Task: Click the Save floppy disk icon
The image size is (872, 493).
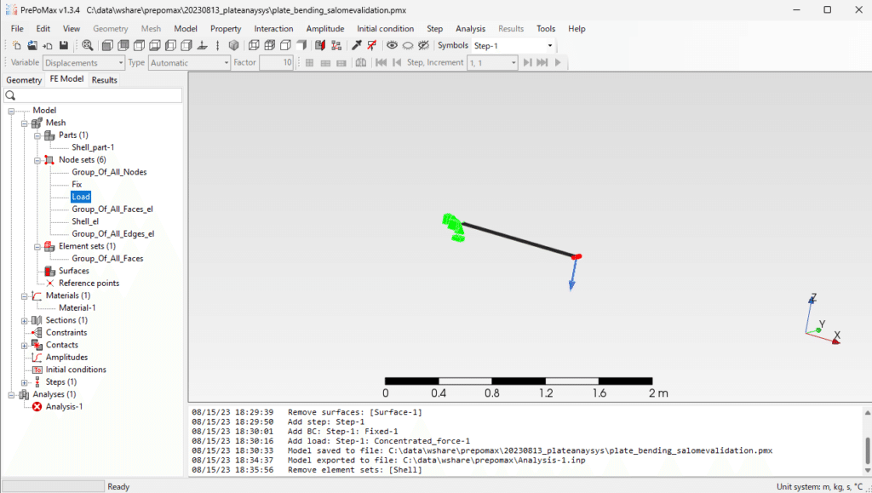Action: coord(64,46)
